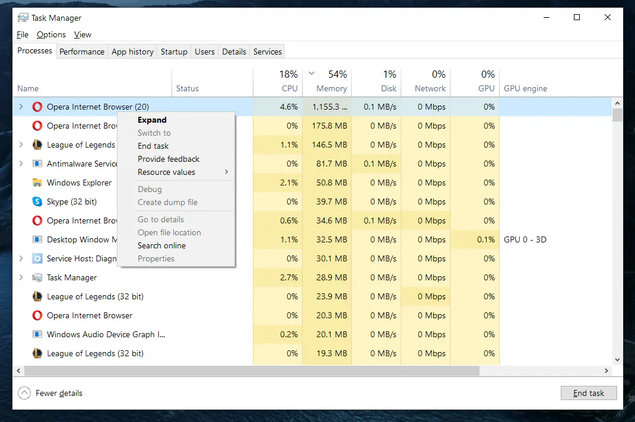
Task: Click the League of Legends icon in the 146.5 MB row
Action: (37, 145)
